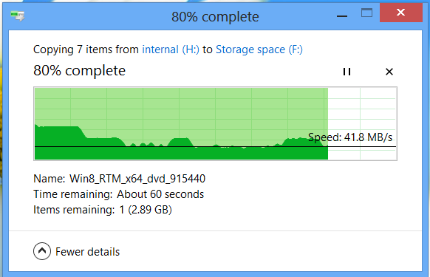Click the Time remaining About 60 seconds text
Screen dimensions: 430x277
[118, 194]
